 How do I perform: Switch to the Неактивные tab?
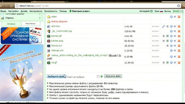tap(31, 23)
